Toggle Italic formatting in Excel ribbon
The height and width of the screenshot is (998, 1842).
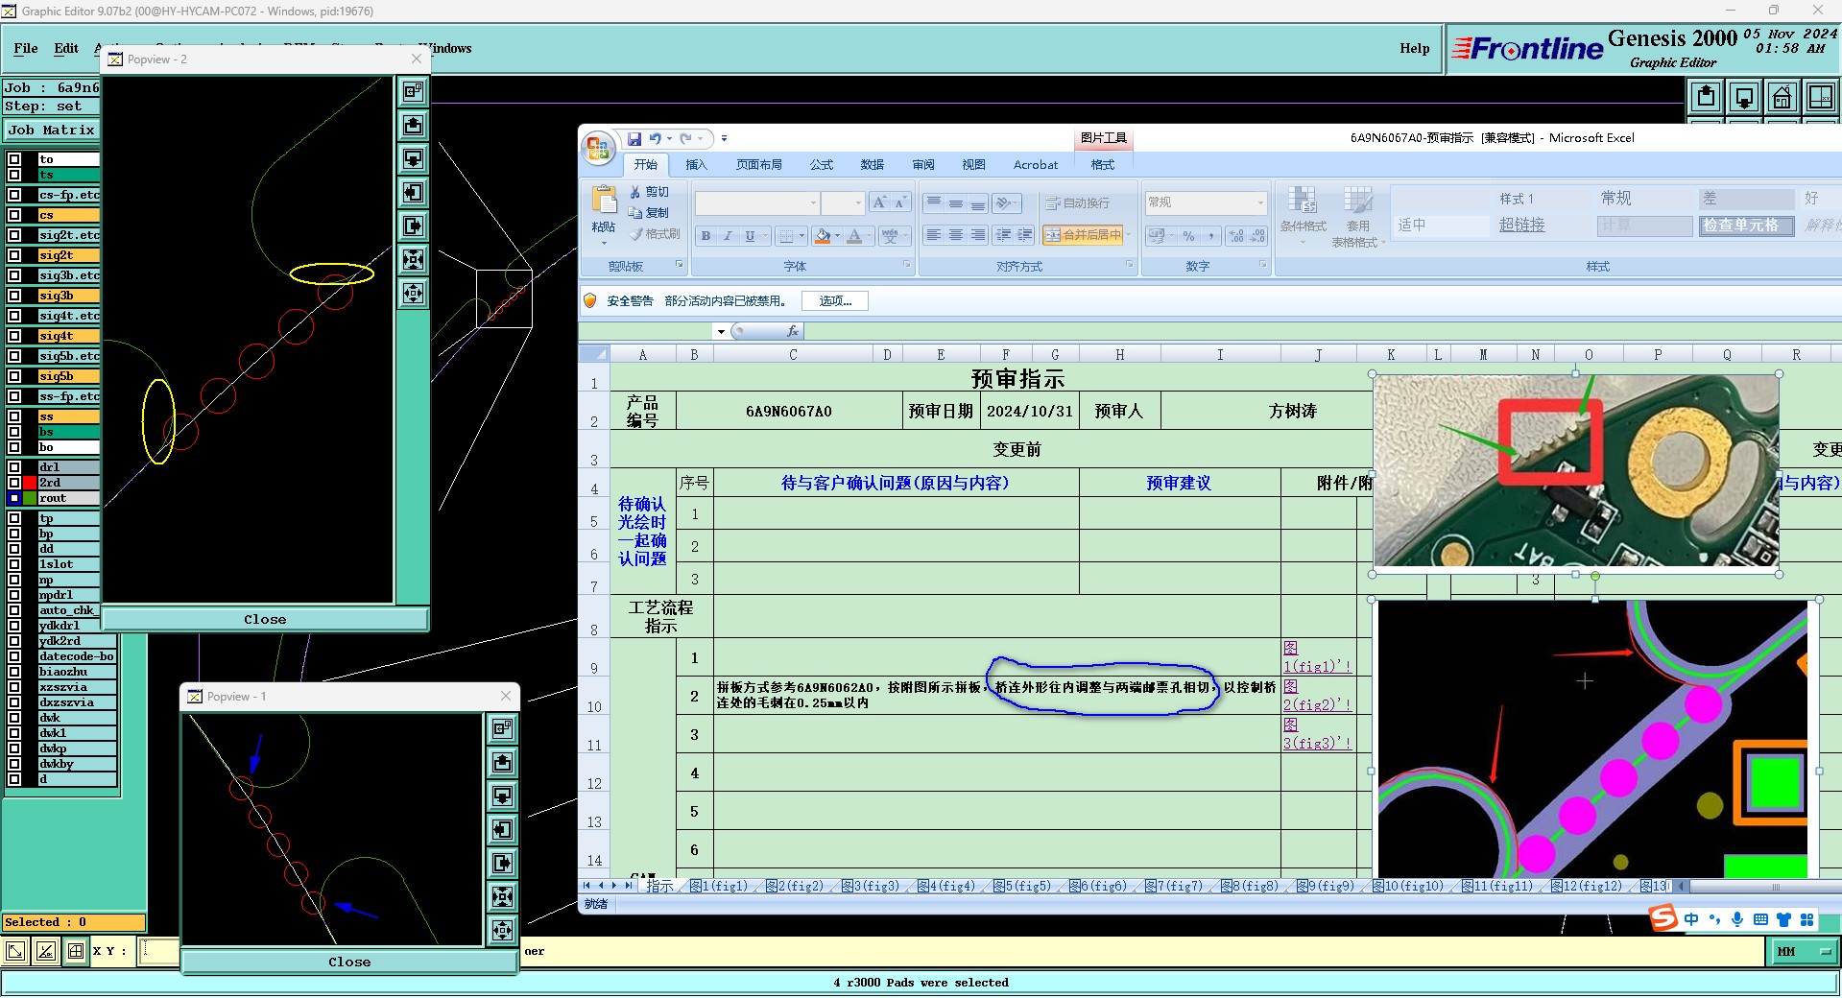(728, 236)
